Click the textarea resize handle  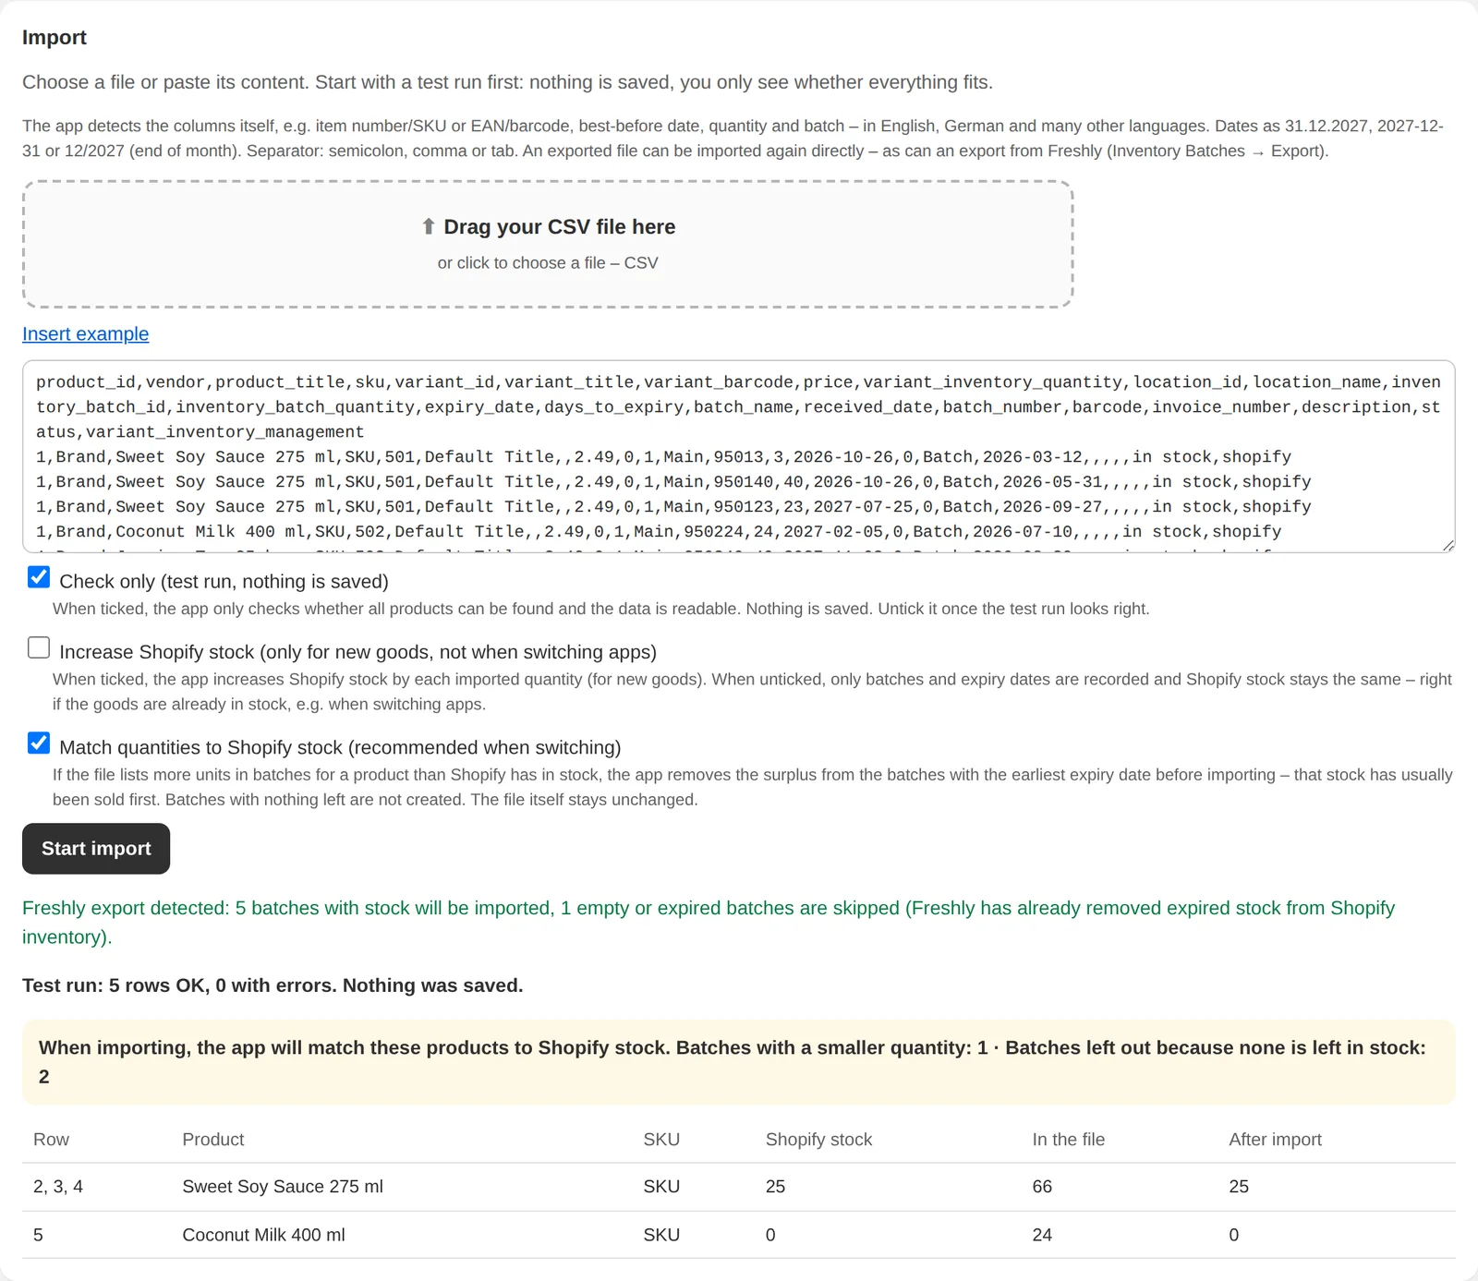(x=1448, y=546)
